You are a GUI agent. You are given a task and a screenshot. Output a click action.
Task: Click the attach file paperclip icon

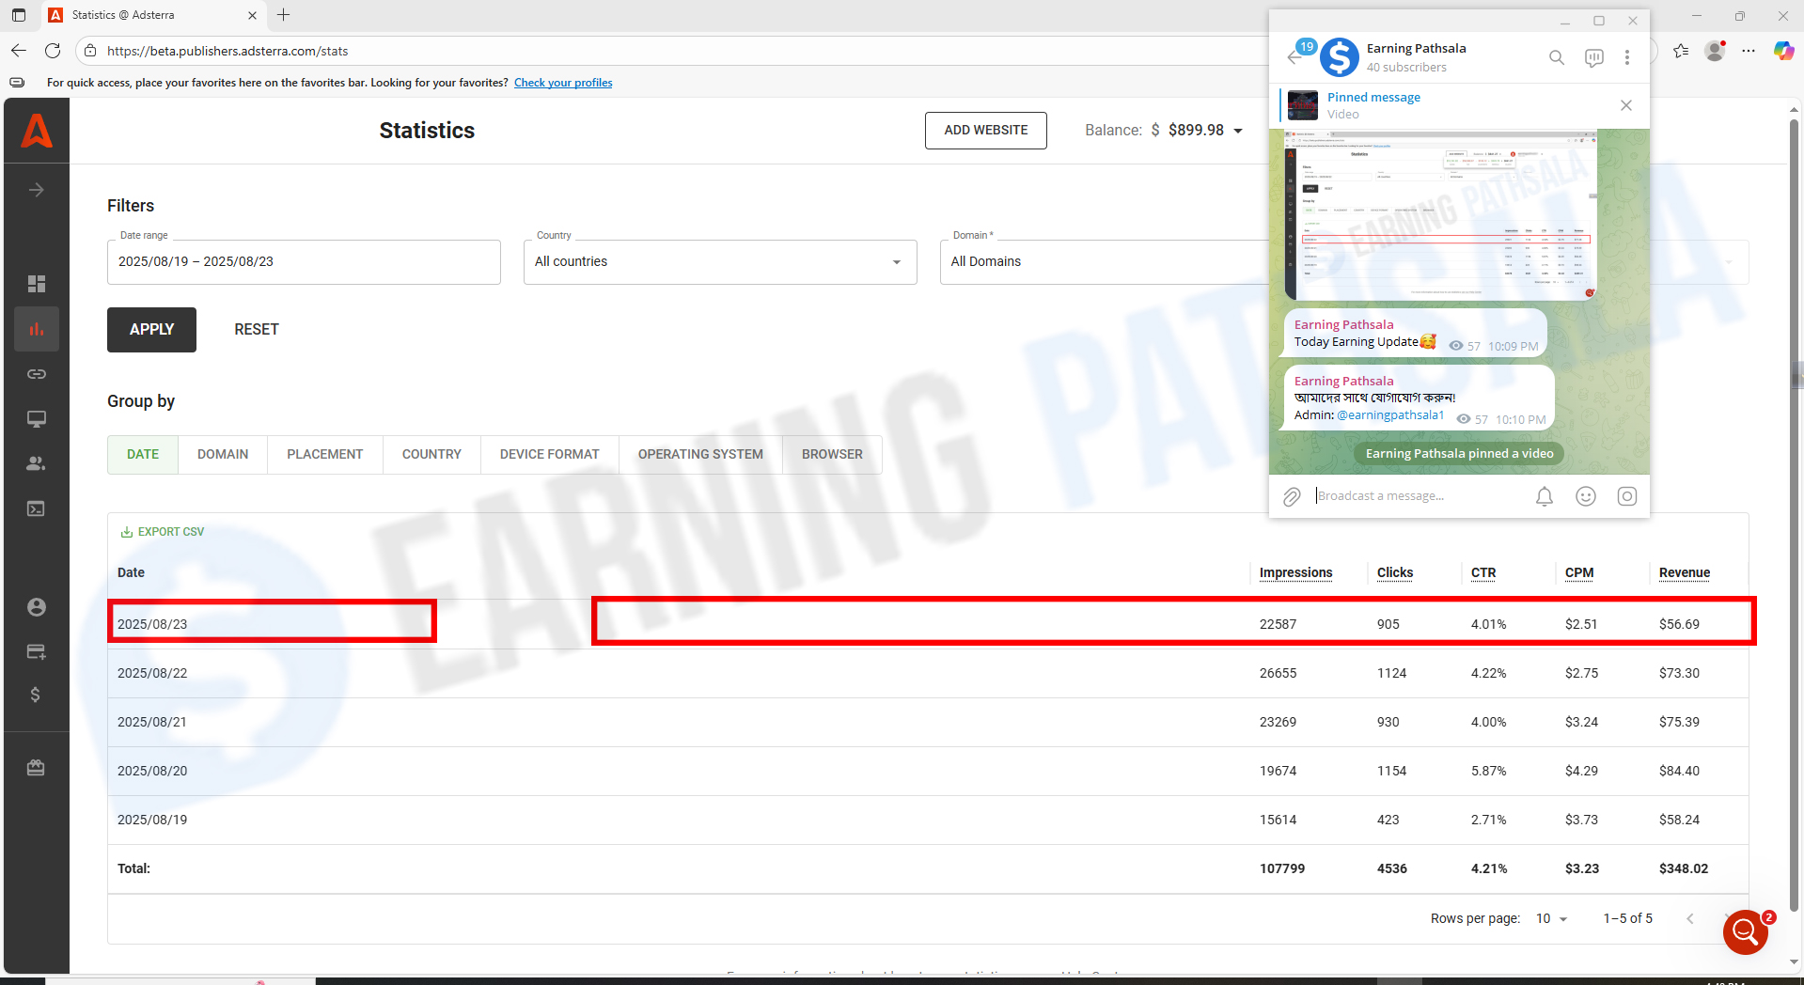click(x=1292, y=496)
